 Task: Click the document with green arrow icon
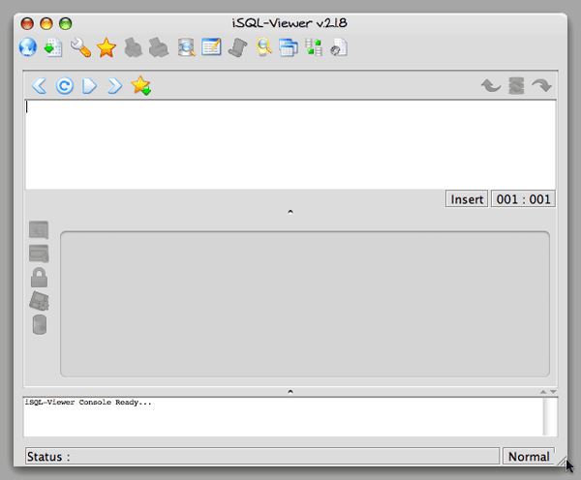[x=53, y=47]
